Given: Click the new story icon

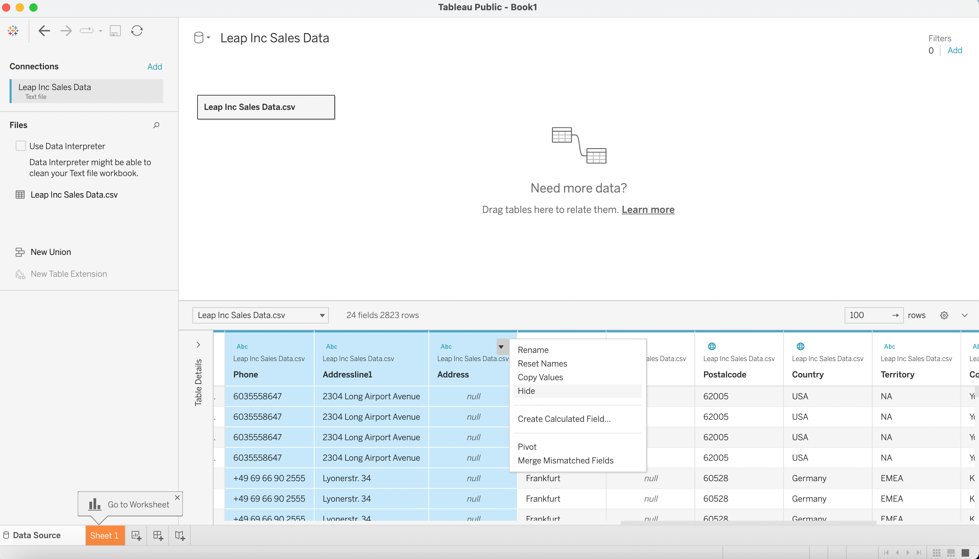Looking at the screenshot, I should pyautogui.click(x=180, y=535).
